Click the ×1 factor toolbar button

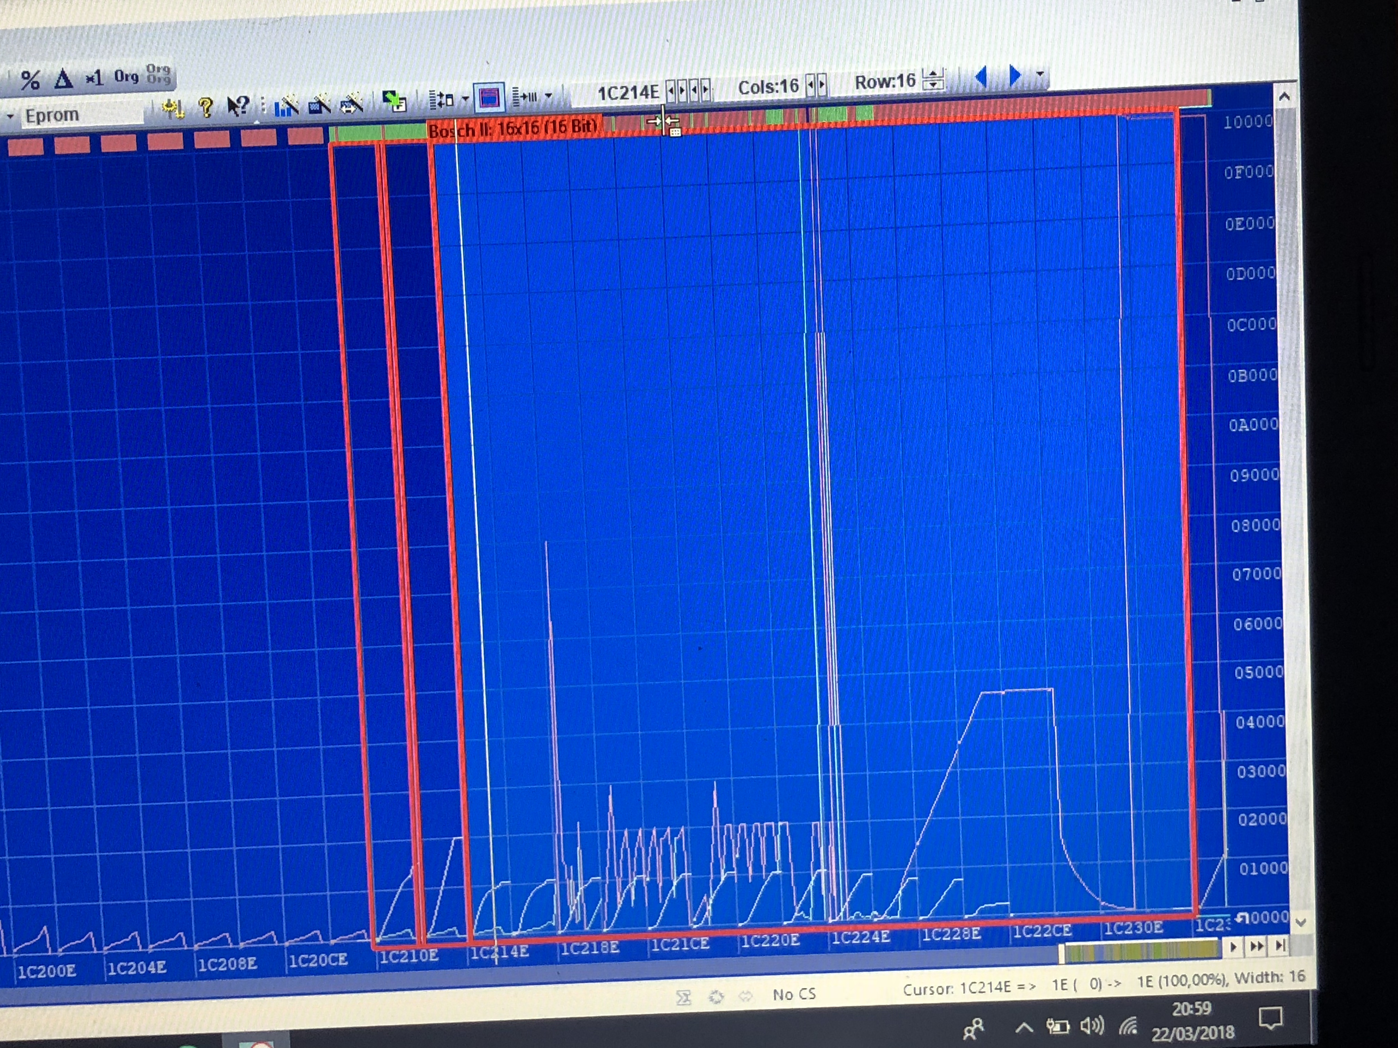tap(94, 78)
